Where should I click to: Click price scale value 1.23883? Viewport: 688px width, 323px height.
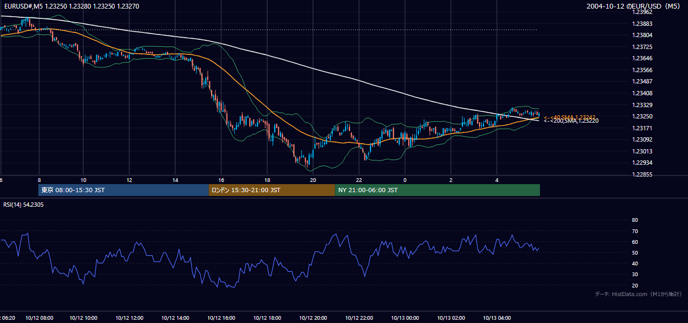click(x=642, y=24)
